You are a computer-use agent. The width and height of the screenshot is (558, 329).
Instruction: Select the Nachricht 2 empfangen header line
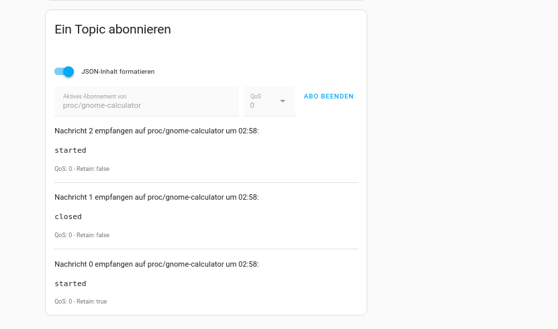click(x=156, y=131)
